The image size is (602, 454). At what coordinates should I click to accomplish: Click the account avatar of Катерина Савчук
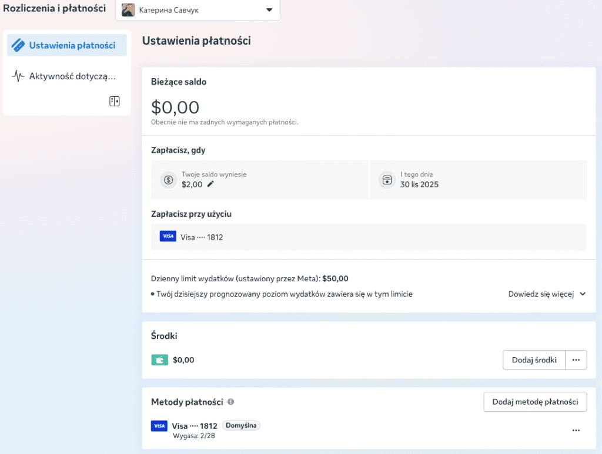click(x=128, y=10)
